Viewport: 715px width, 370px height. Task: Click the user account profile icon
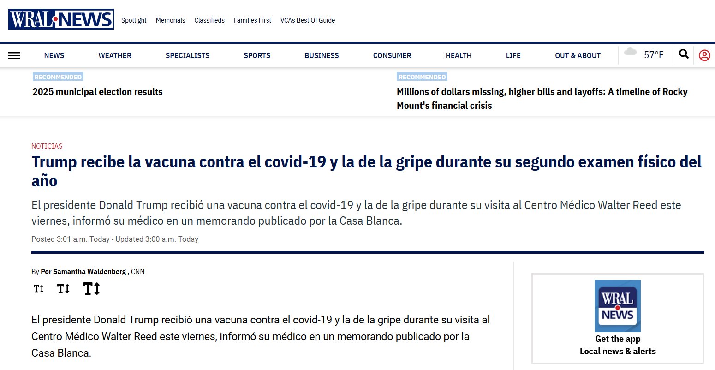point(704,55)
